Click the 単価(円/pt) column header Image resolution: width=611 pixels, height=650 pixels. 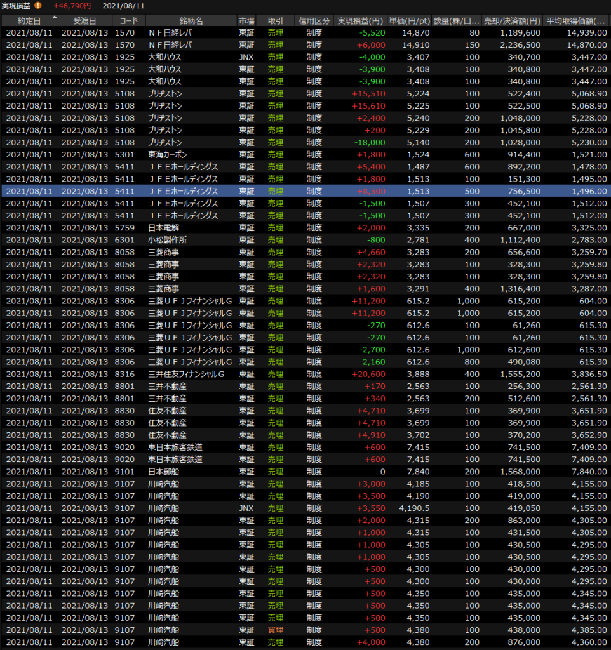410,20
